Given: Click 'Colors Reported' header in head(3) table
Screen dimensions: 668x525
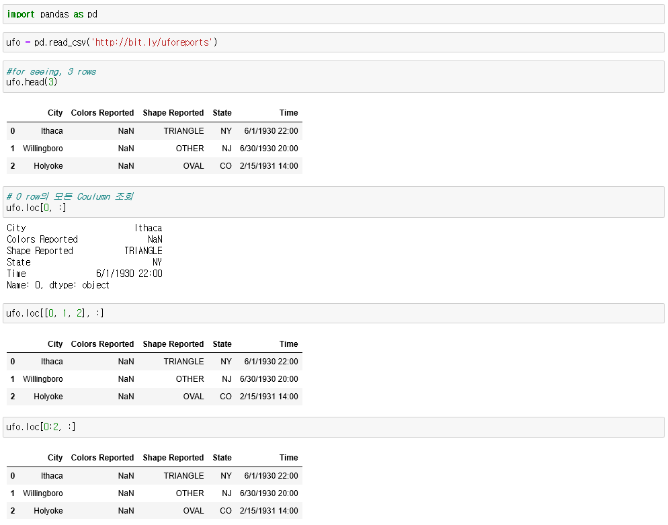Looking at the screenshot, I should click(x=102, y=113).
